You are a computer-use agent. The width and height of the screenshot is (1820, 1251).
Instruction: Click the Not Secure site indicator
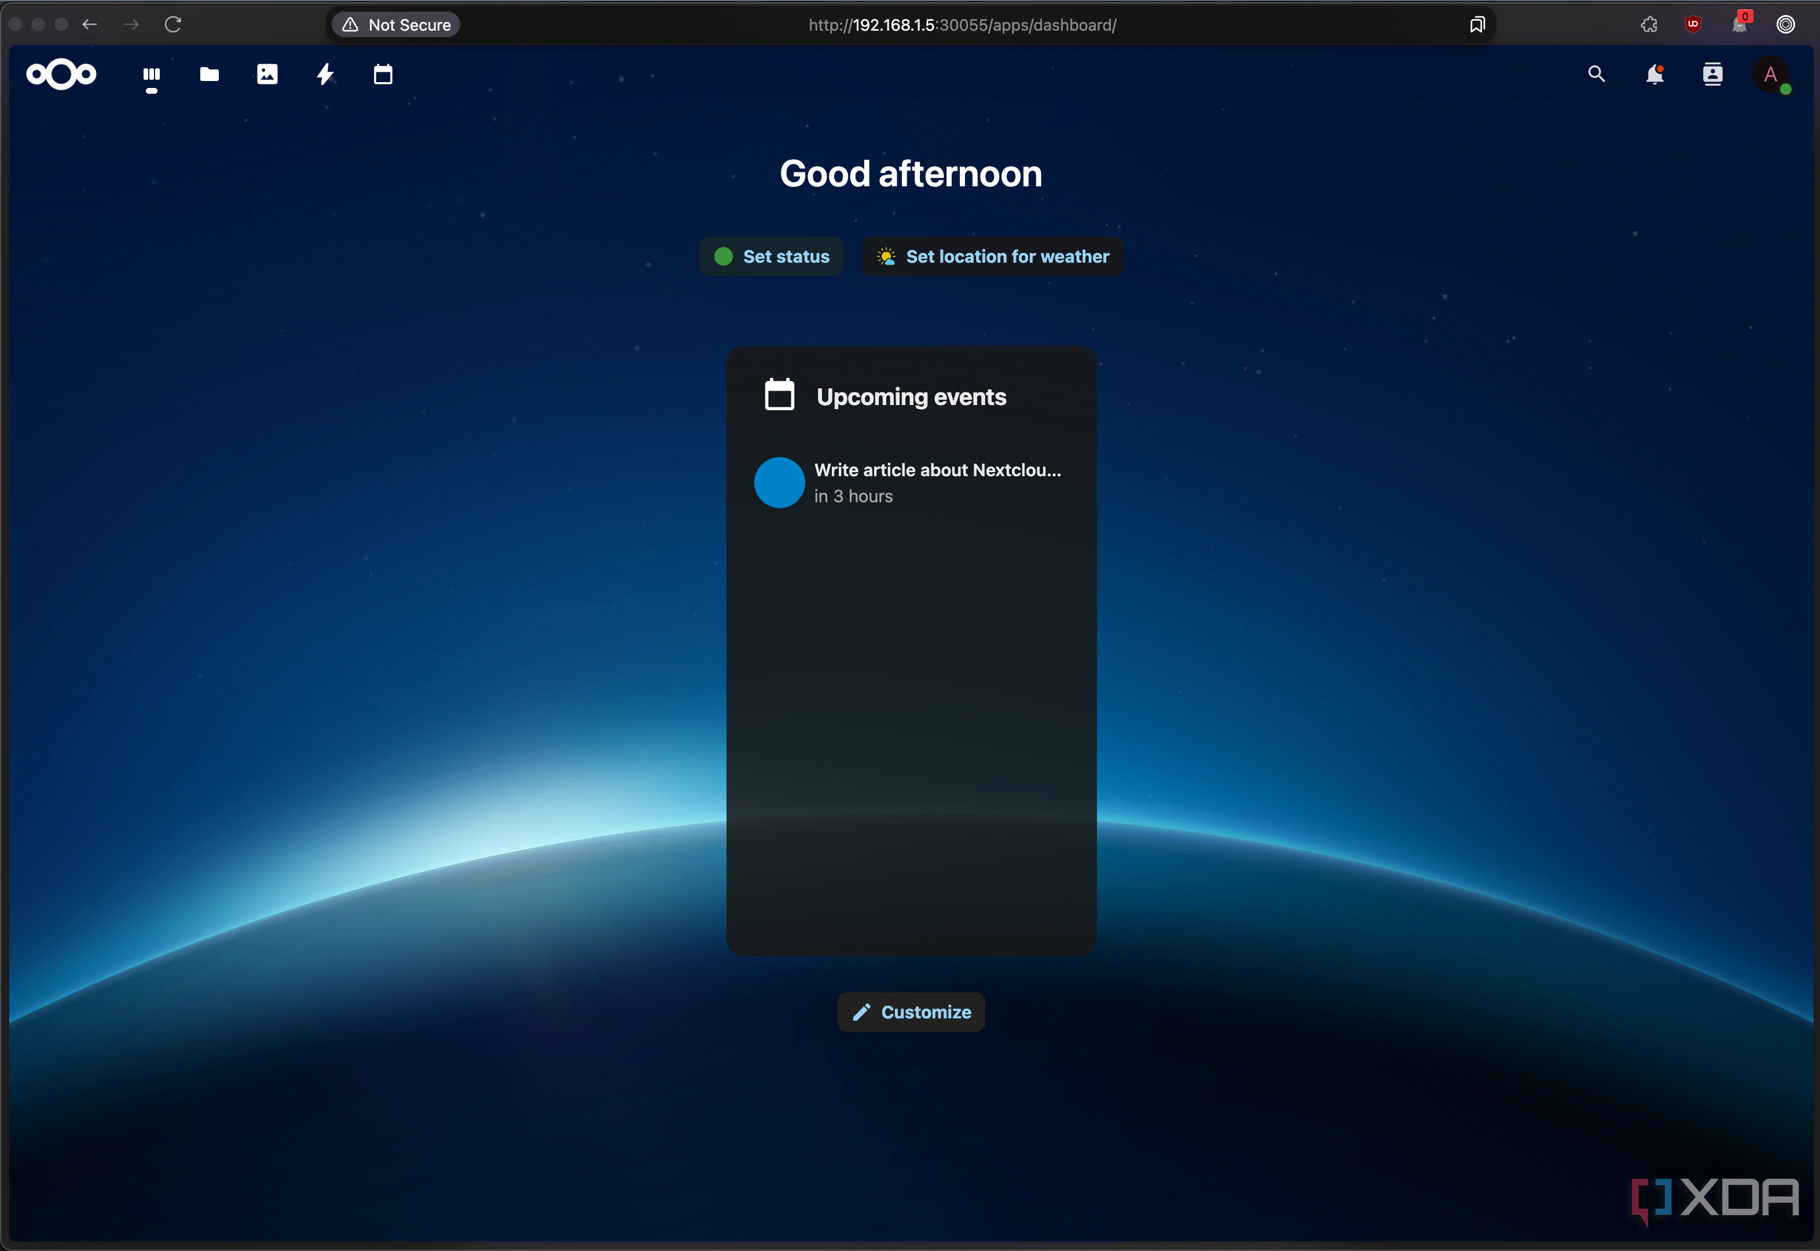click(396, 25)
